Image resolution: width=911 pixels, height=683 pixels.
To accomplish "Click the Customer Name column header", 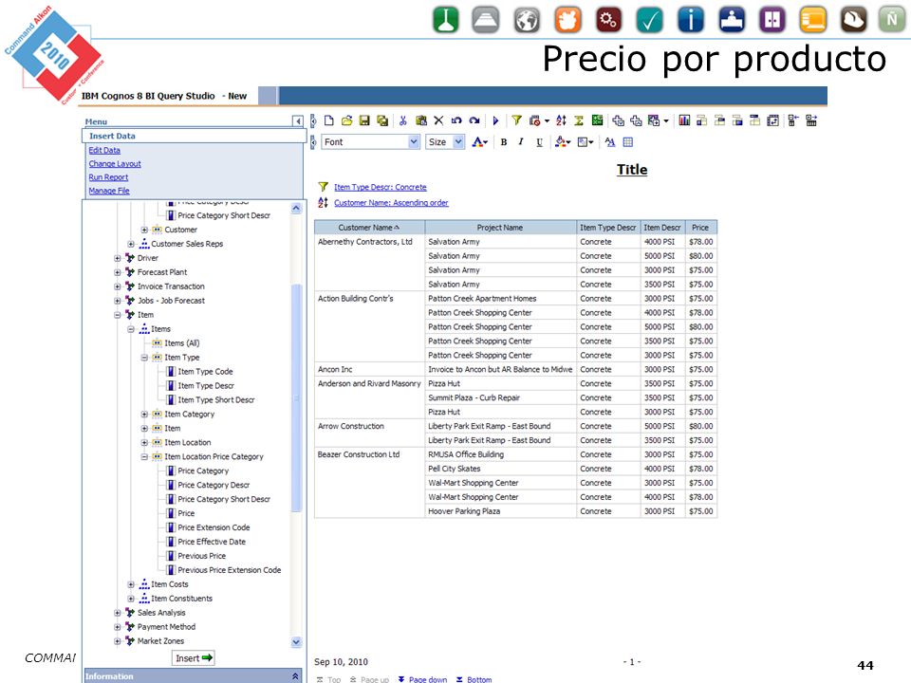I will [369, 228].
